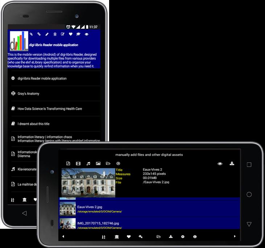
Task: Tap the chain link icon on portrait phone
Action: click(39, 34)
